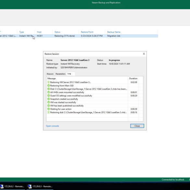Screen dimensions: 190x190
Task: Click the in-progress icon for Restoring VM row
Action: click(x=48, y=82)
